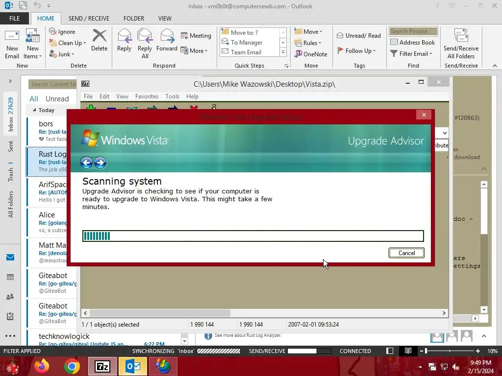Open the Rules dropdown

pyautogui.click(x=308, y=43)
